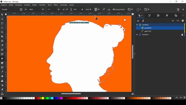Open the Caminho menu
This screenshot has width=186, height=105.
(x=42, y=5)
